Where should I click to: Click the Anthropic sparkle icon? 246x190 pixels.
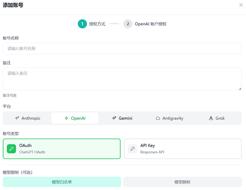pos(17,118)
